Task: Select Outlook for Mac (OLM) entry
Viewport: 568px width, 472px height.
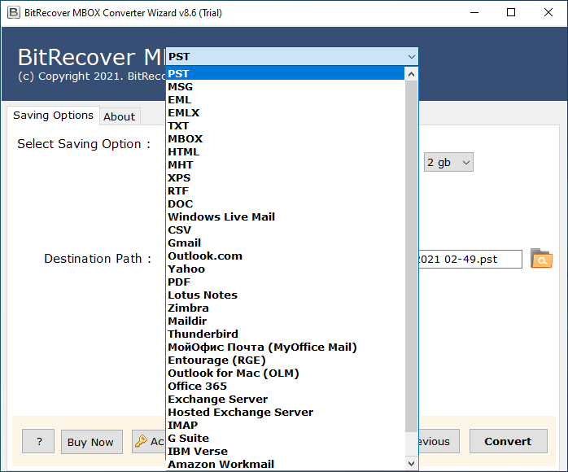Action: [x=234, y=373]
